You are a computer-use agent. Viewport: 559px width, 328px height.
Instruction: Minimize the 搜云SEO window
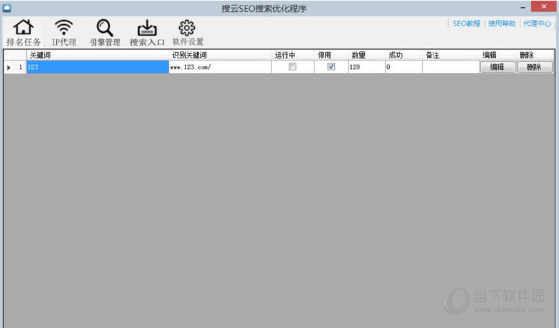(523, 7)
